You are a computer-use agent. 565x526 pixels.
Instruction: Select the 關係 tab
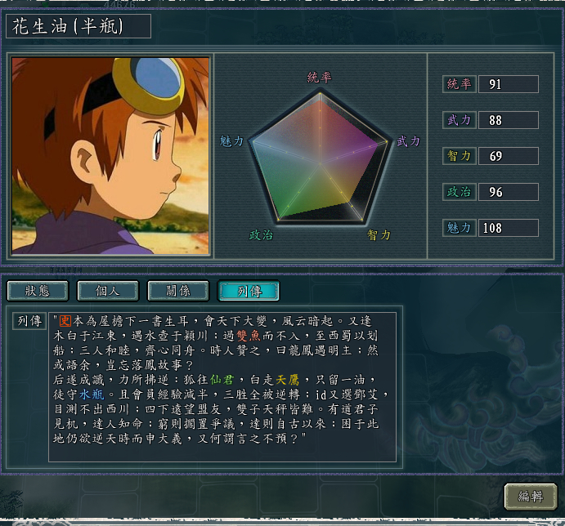pos(178,291)
